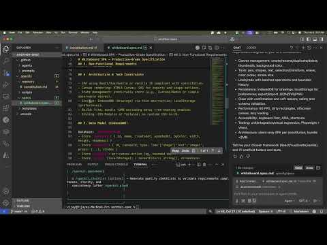This screenshot has height=245, width=327.
Task: Click tools icon in chat input
Action: point(243,201)
